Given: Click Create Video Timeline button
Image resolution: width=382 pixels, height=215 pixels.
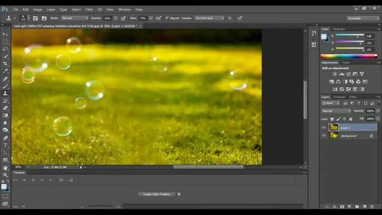Looking at the screenshot, I should tap(156, 194).
